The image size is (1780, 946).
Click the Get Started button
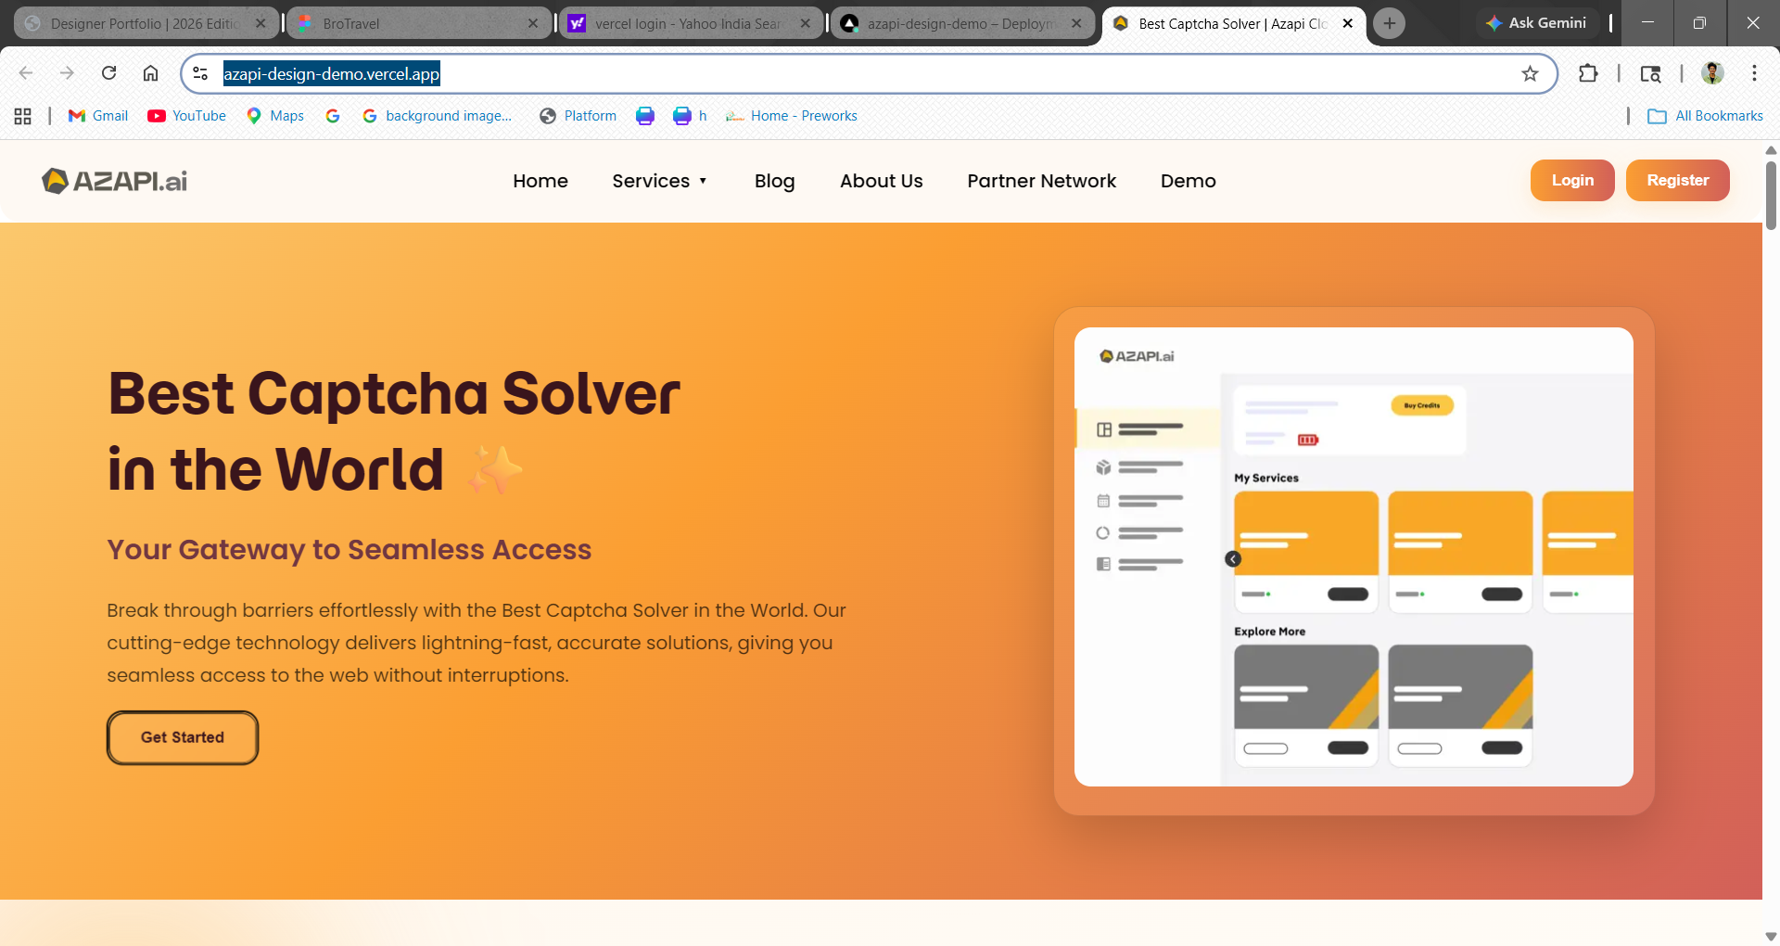[x=183, y=737]
